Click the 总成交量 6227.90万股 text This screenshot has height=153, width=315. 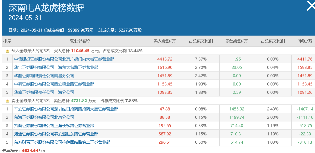120,30
